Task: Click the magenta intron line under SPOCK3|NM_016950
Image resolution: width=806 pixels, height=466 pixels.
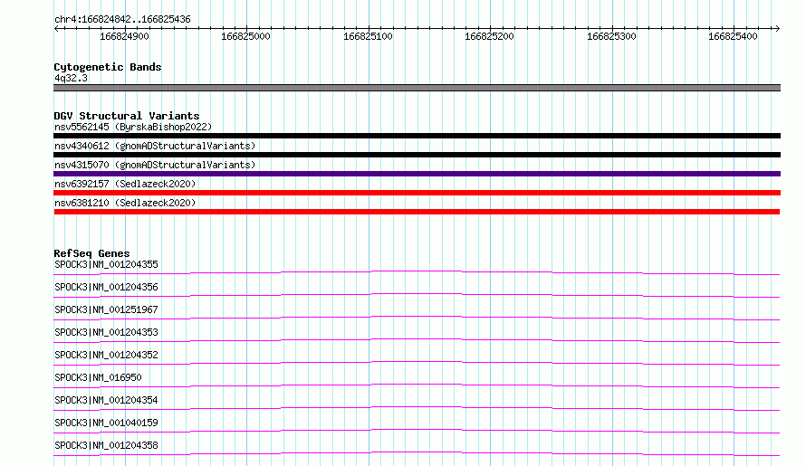Action: [417, 385]
